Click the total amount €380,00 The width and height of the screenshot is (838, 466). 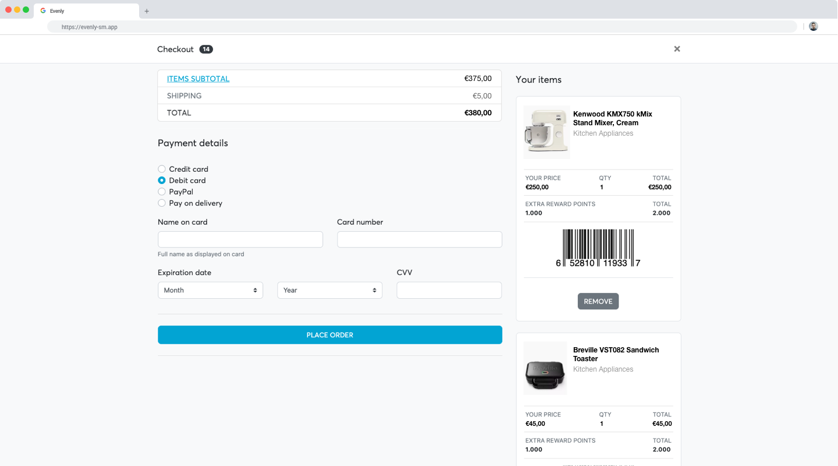(x=478, y=113)
